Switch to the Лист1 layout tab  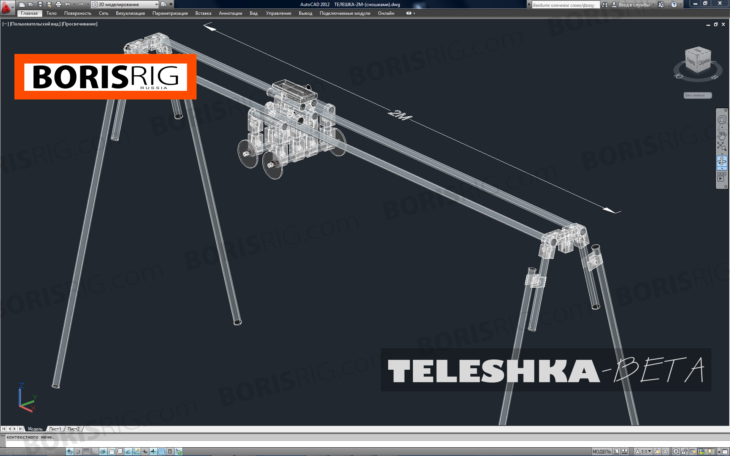tap(55, 429)
